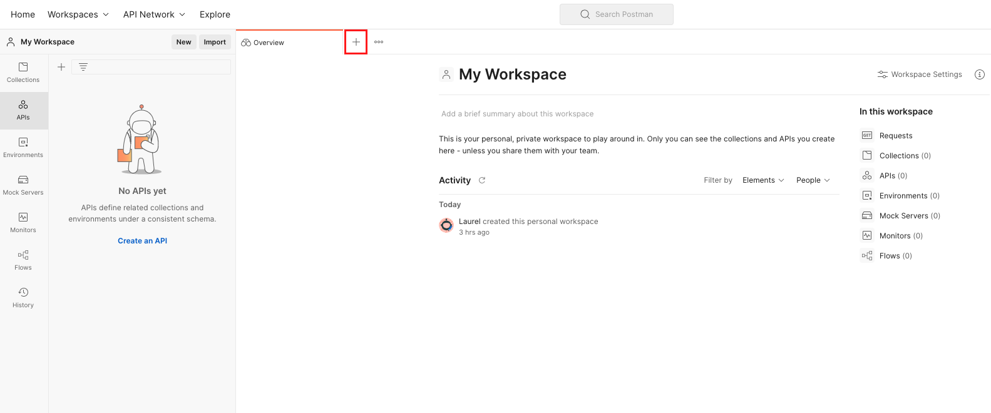The width and height of the screenshot is (991, 413).
Task: Click the search magnifier icon
Action: tap(585, 14)
